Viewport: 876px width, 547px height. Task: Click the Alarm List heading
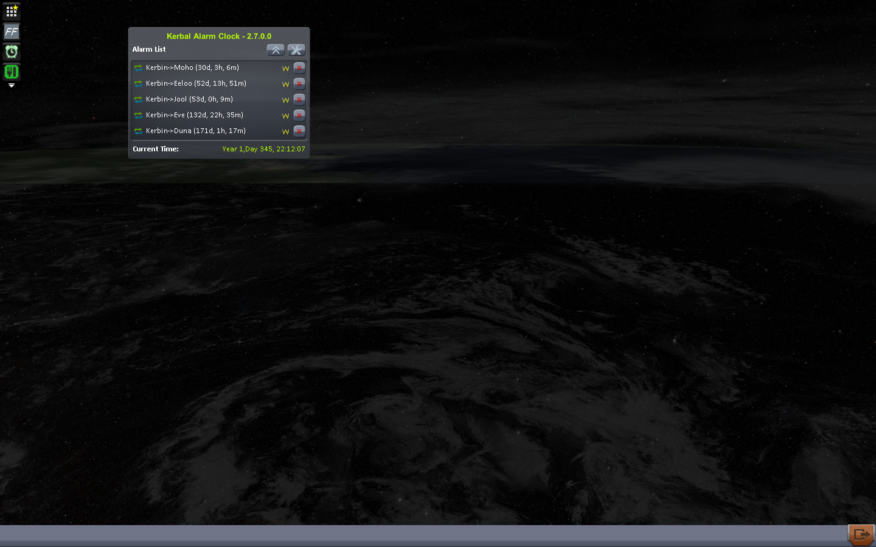[149, 50]
